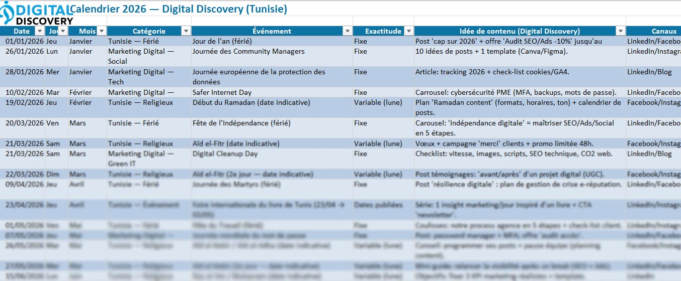Select 'Marketing Digital — Green IT' category cell
Viewport: 681px width, 281px height.
tap(149, 159)
